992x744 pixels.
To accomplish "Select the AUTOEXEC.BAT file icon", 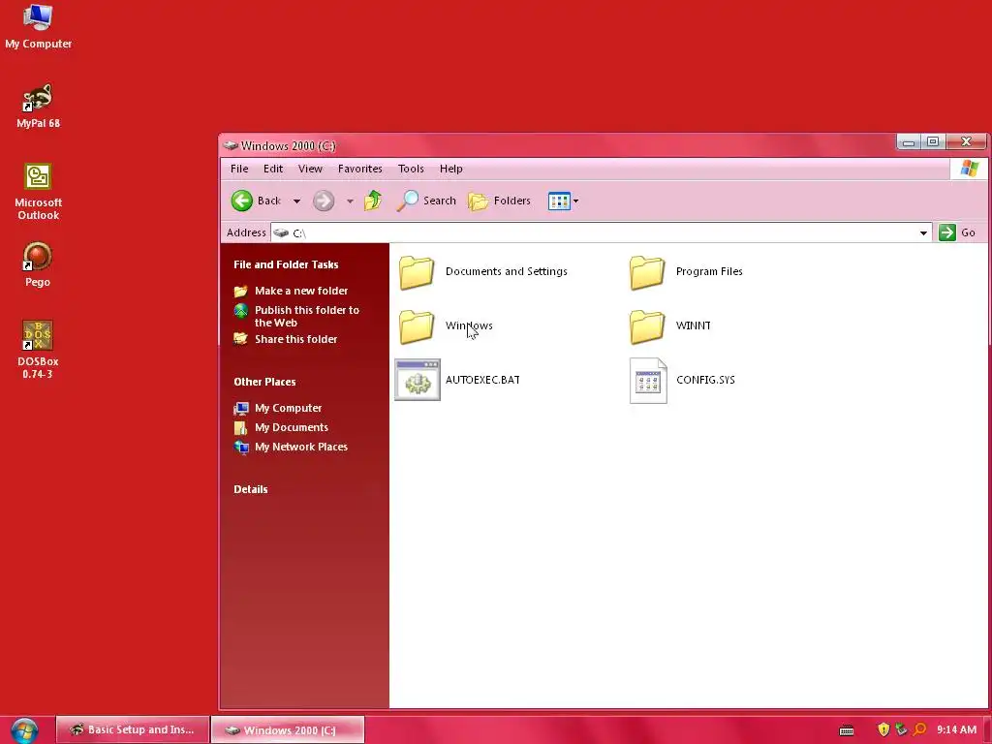I will point(418,380).
